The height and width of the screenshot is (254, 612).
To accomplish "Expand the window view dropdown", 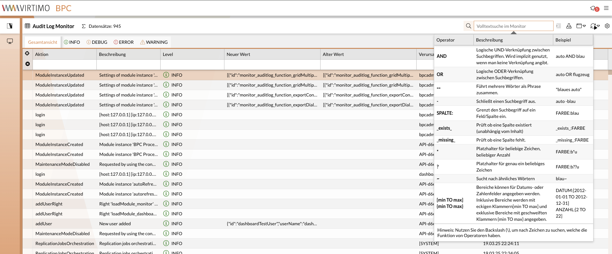I will [x=581, y=26].
